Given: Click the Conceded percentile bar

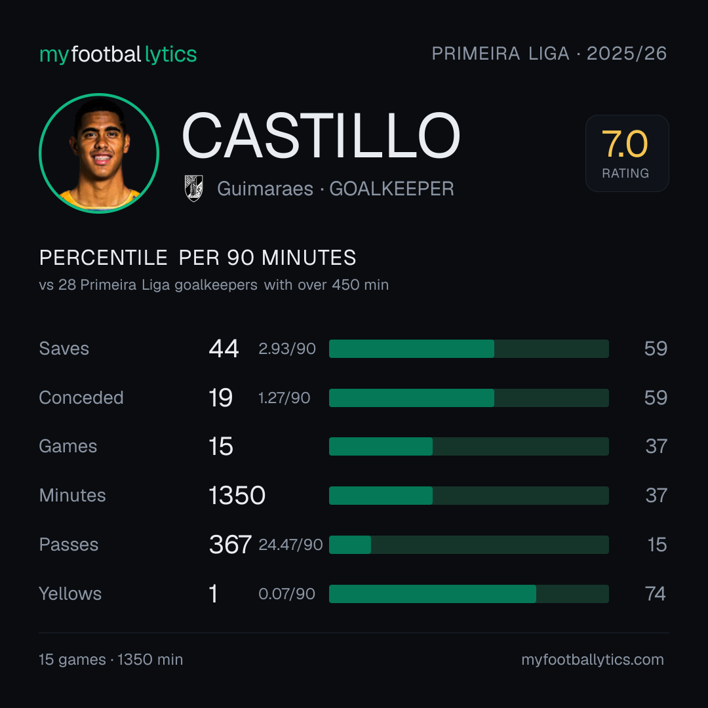Looking at the screenshot, I should (469, 398).
